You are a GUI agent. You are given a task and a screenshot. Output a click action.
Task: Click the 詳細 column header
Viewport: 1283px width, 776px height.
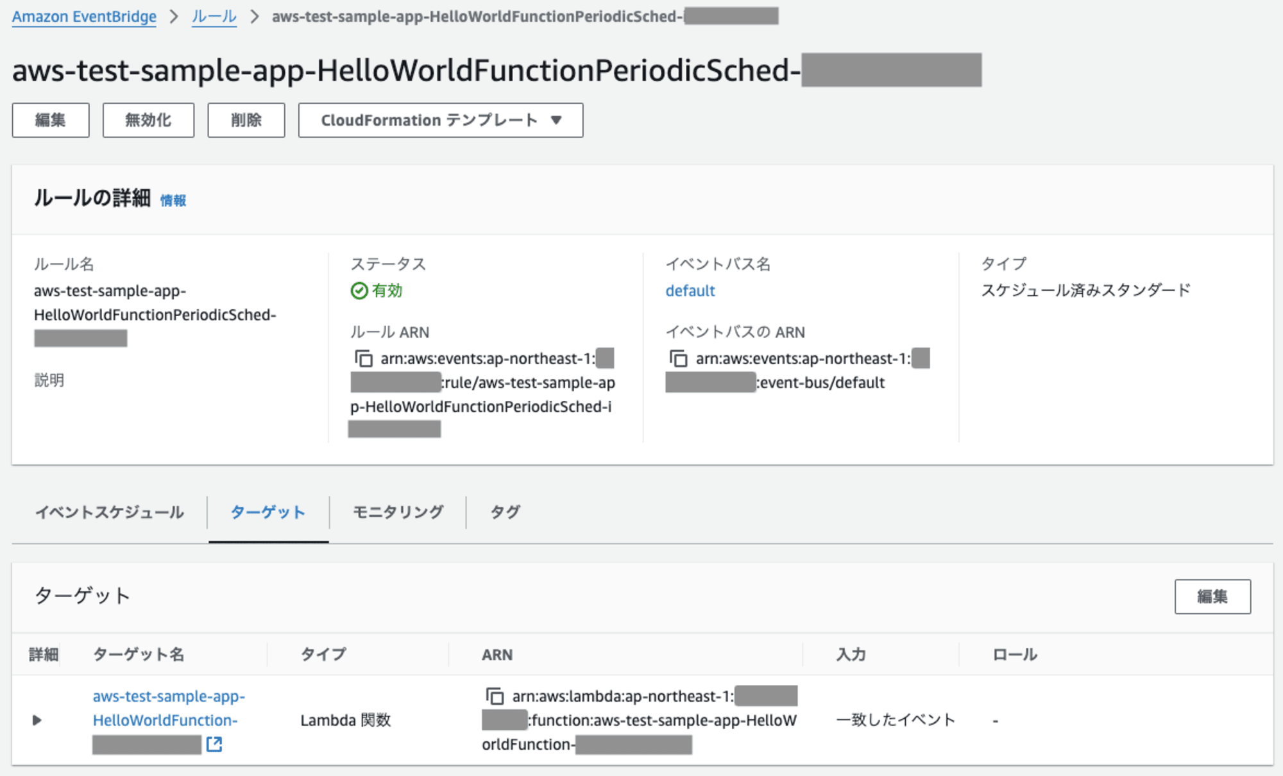[44, 654]
